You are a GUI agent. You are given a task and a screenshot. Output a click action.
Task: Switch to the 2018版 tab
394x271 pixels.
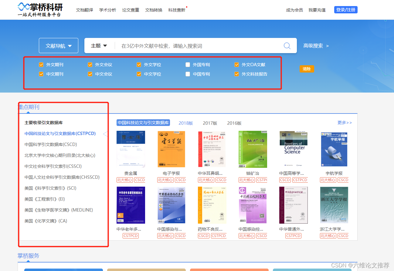click(186, 123)
